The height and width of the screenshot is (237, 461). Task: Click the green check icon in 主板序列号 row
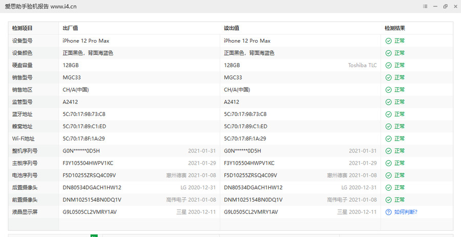[388, 163]
